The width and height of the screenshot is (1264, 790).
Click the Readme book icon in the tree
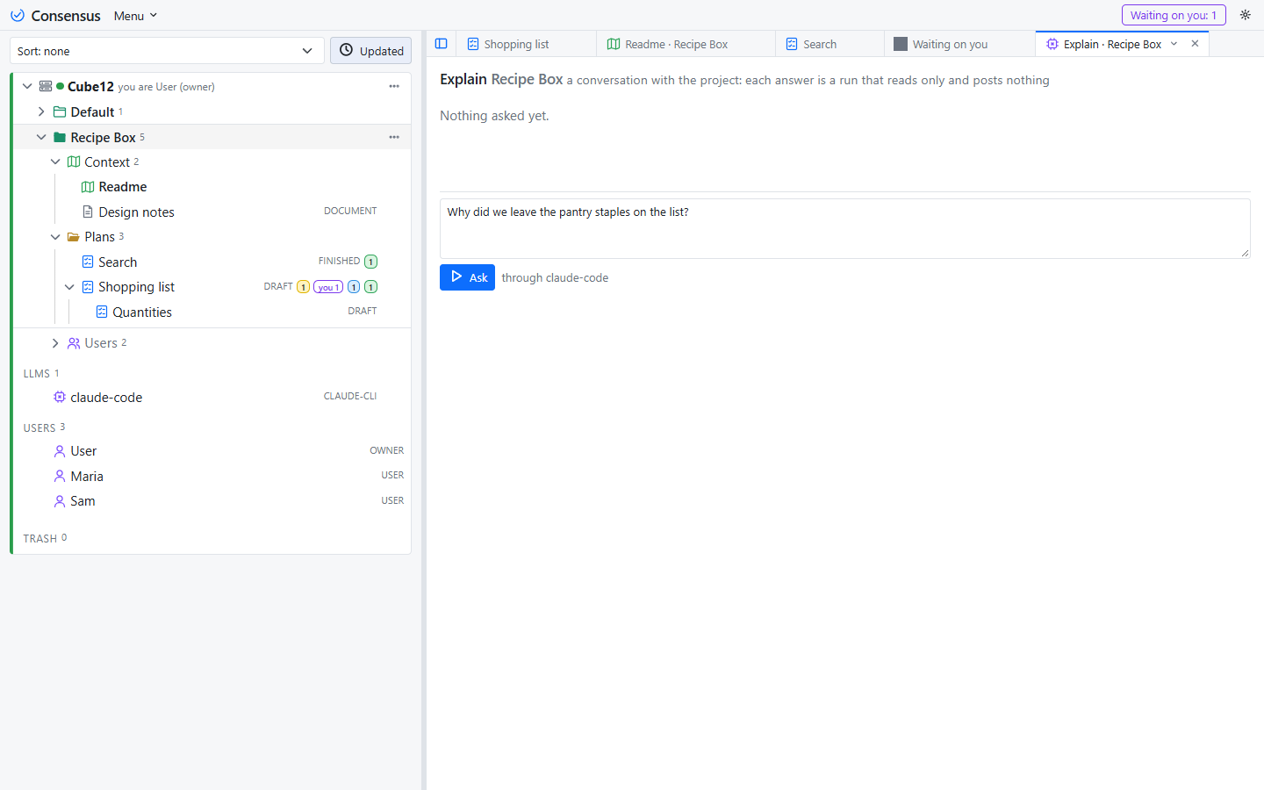tap(88, 187)
